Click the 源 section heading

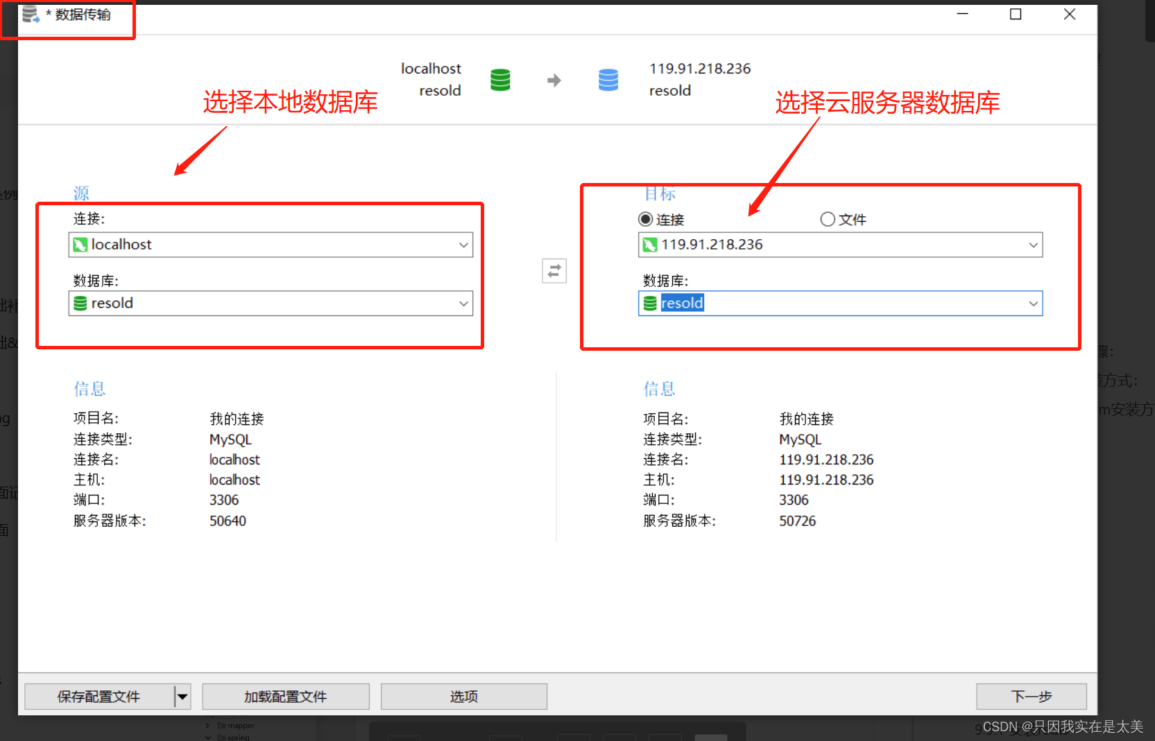pyautogui.click(x=81, y=193)
